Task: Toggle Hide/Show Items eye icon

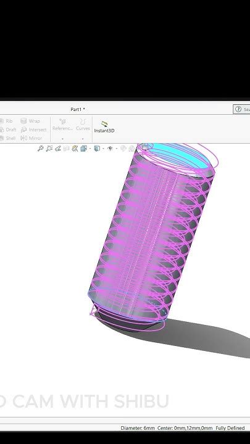Action: [110, 149]
